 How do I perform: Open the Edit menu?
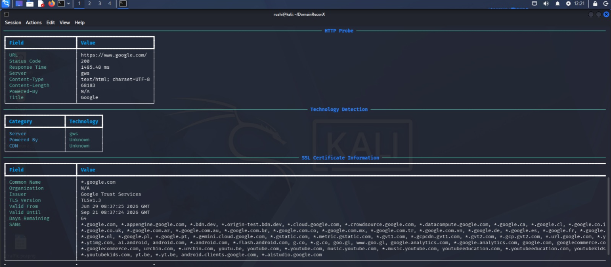coord(50,23)
